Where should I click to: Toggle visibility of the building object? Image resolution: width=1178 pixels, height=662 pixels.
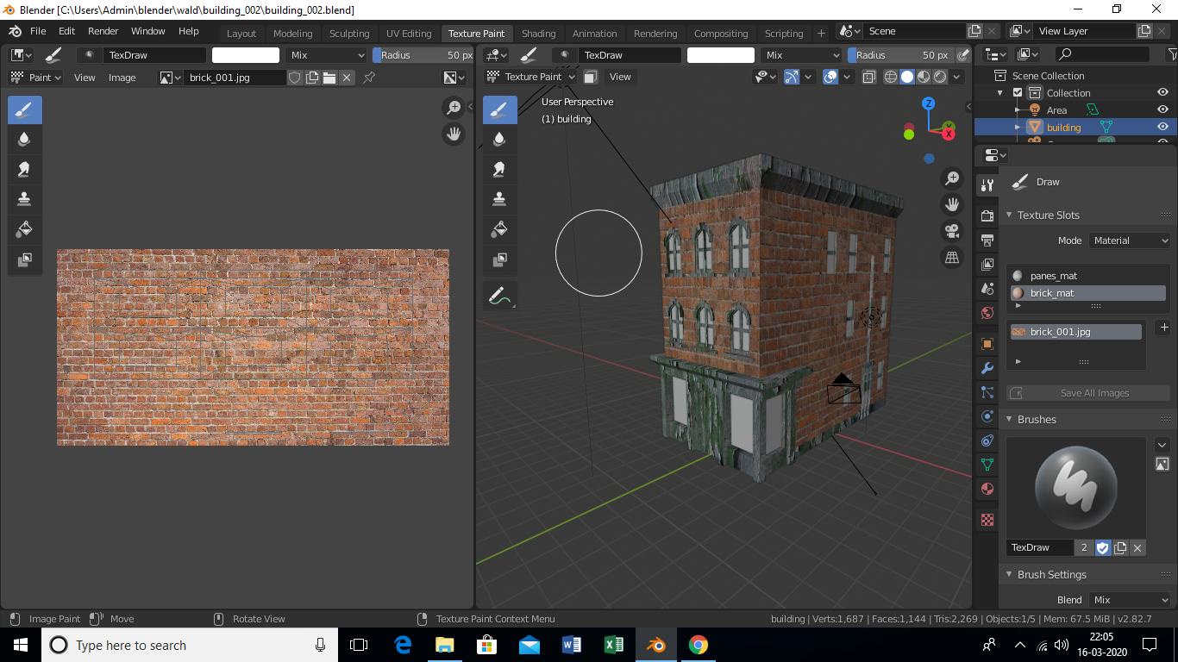click(1162, 127)
